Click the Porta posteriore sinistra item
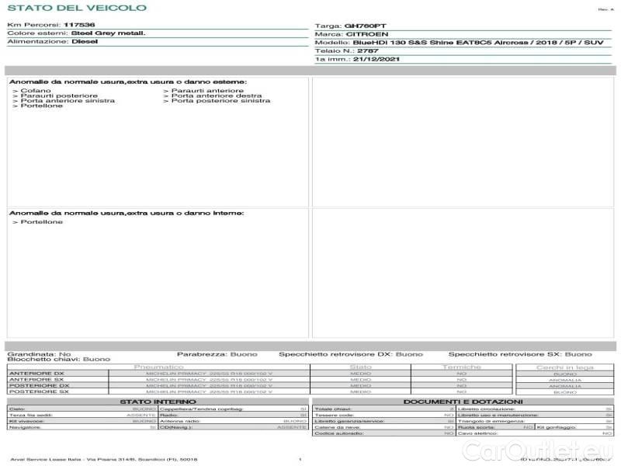The height and width of the screenshot is (466, 621). click(220, 100)
